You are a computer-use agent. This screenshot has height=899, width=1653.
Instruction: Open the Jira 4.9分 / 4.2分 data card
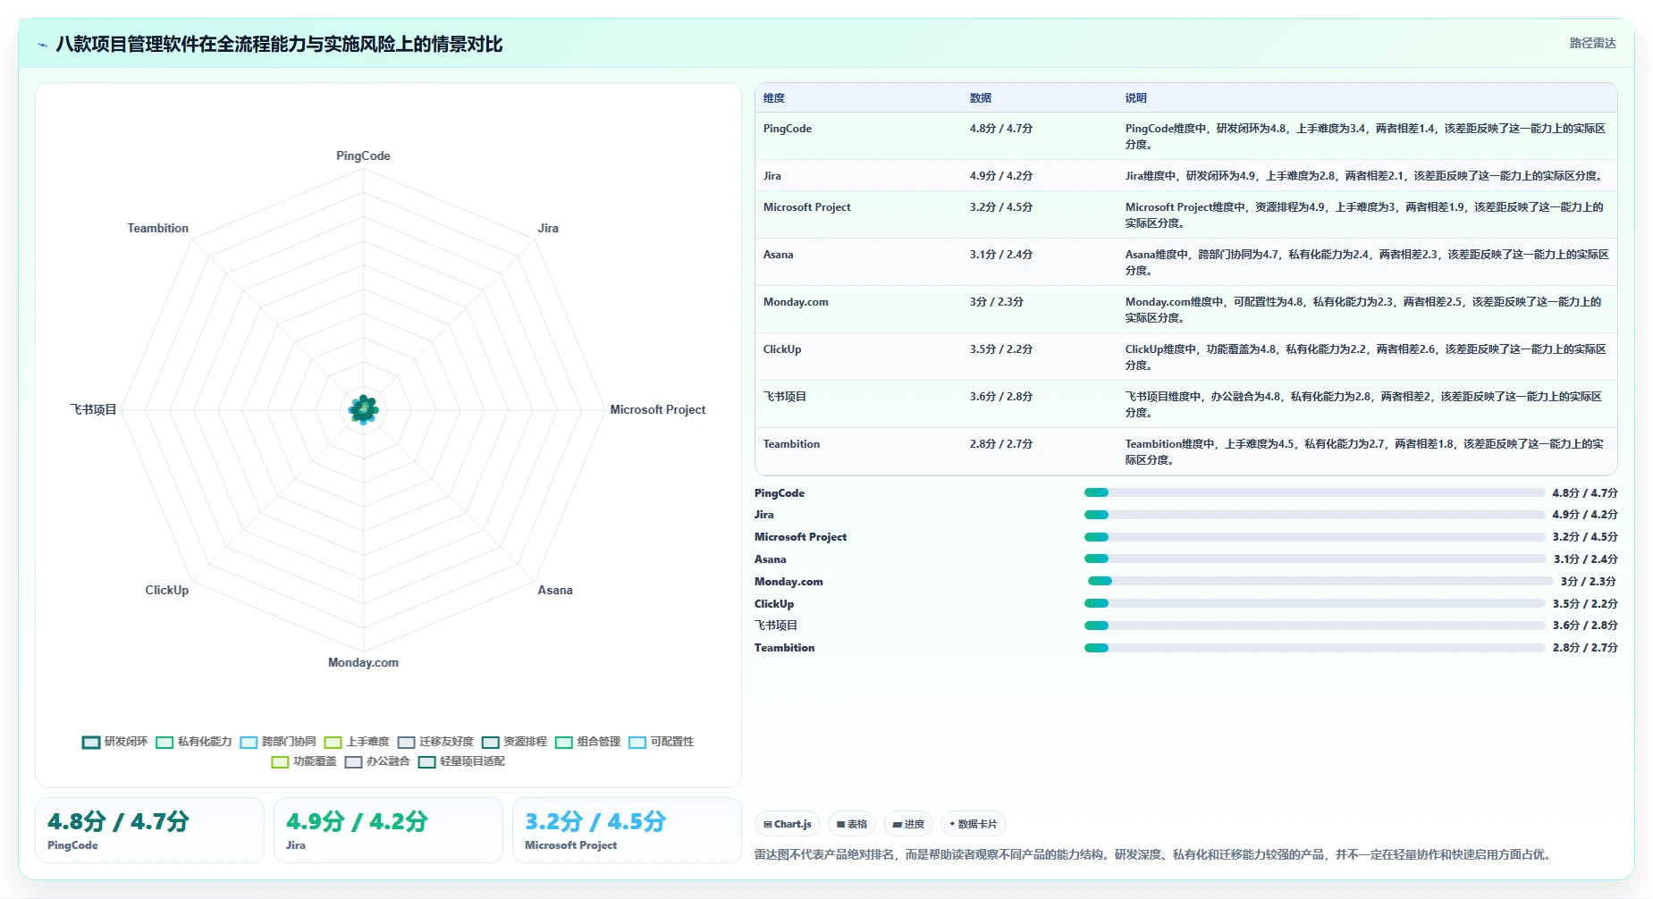(388, 829)
